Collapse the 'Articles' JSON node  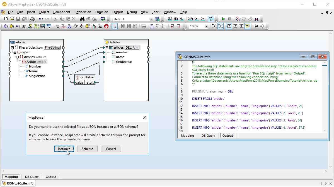[x=18, y=57]
